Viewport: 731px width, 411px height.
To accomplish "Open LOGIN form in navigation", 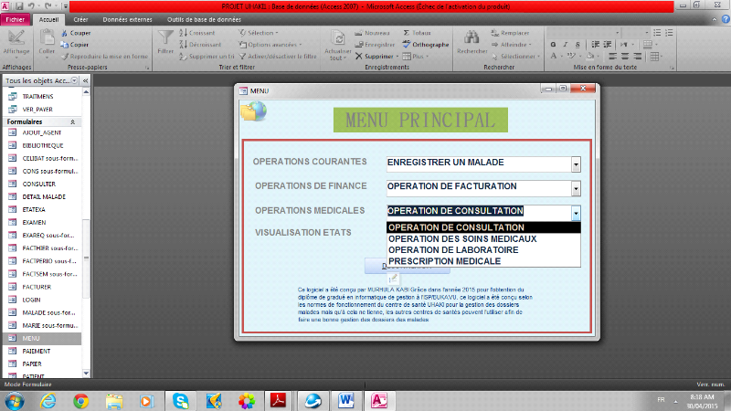I will pyautogui.click(x=42, y=300).
